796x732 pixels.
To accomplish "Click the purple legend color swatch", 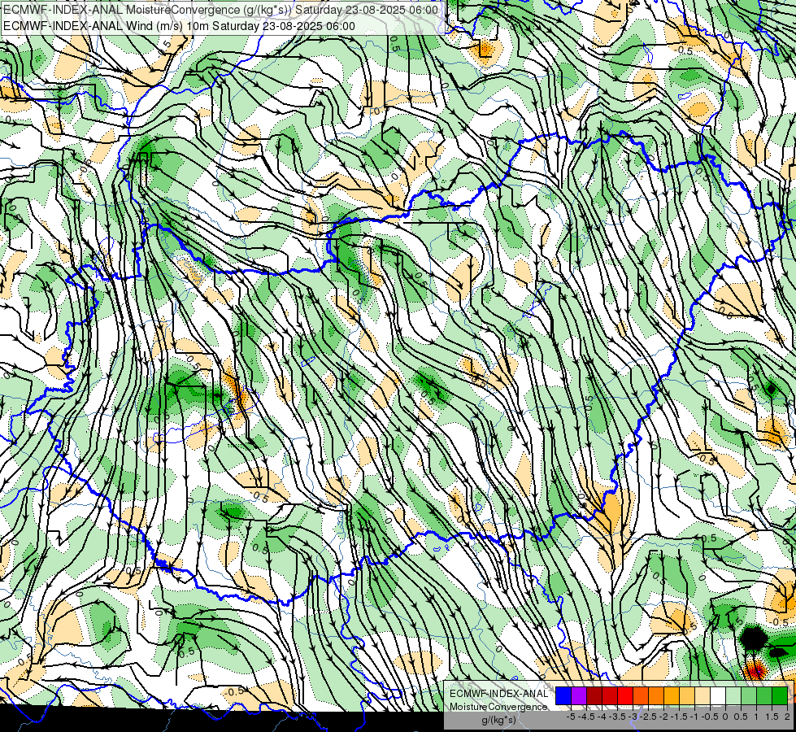I will (x=579, y=696).
